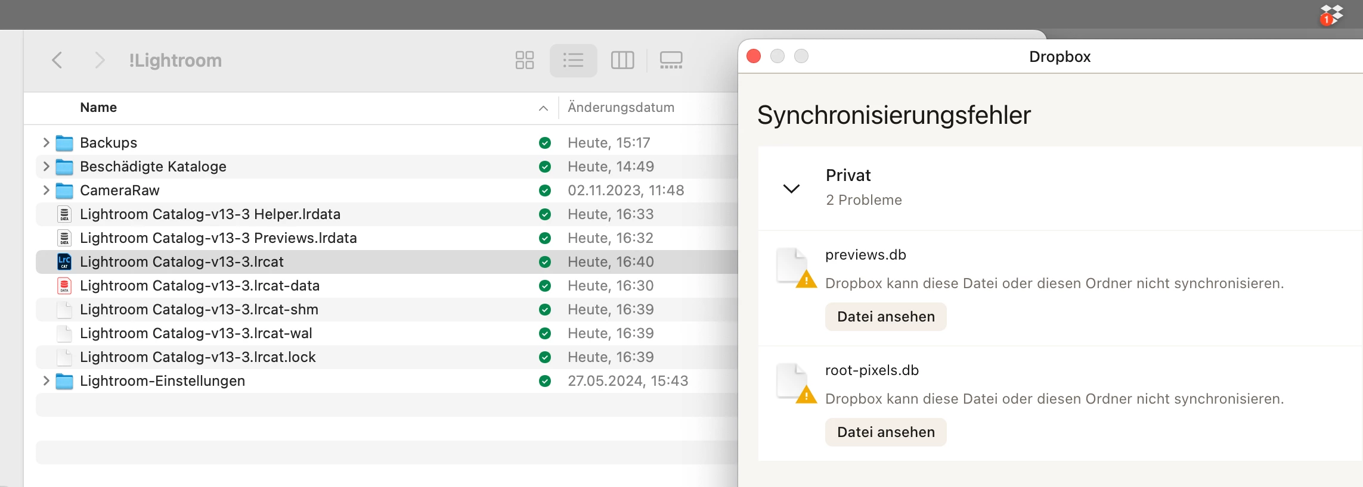Select the lrcat-data file icon
Image resolution: width=1363 pixels, height=487 pixels.
64,286
